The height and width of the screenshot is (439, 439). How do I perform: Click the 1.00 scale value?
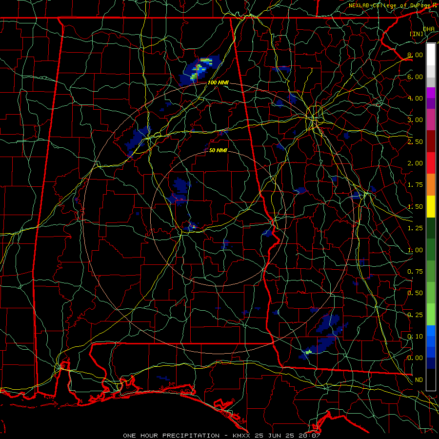[x=415, y=250]
